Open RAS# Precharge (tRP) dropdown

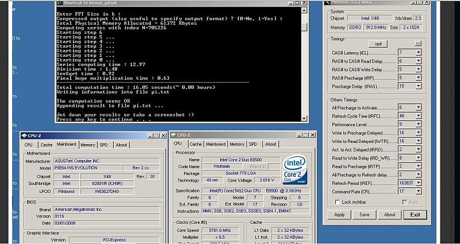coord(419,78)
